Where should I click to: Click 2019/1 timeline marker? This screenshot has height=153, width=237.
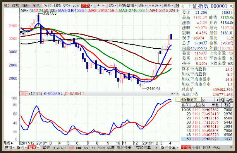click(x=148, y=143)
